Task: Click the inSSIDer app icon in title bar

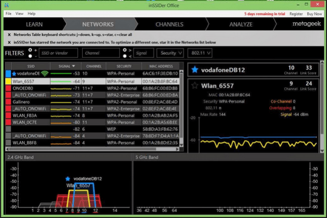Action: pyautogui.click(x=6, y=5)
